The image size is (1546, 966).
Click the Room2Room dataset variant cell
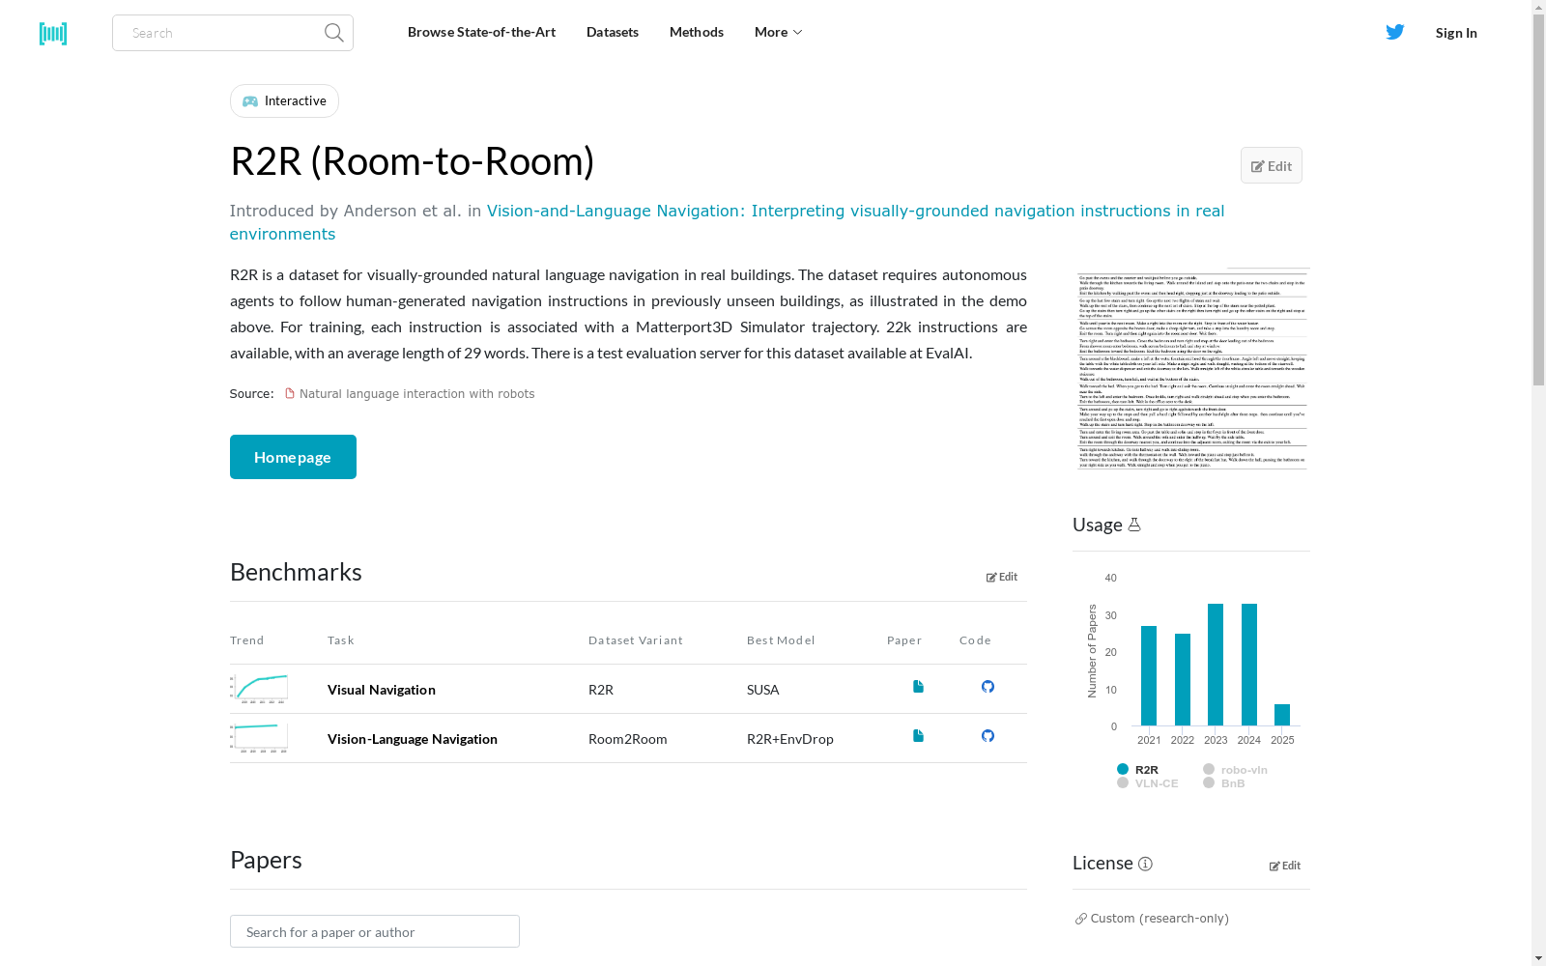coord(628,739)
